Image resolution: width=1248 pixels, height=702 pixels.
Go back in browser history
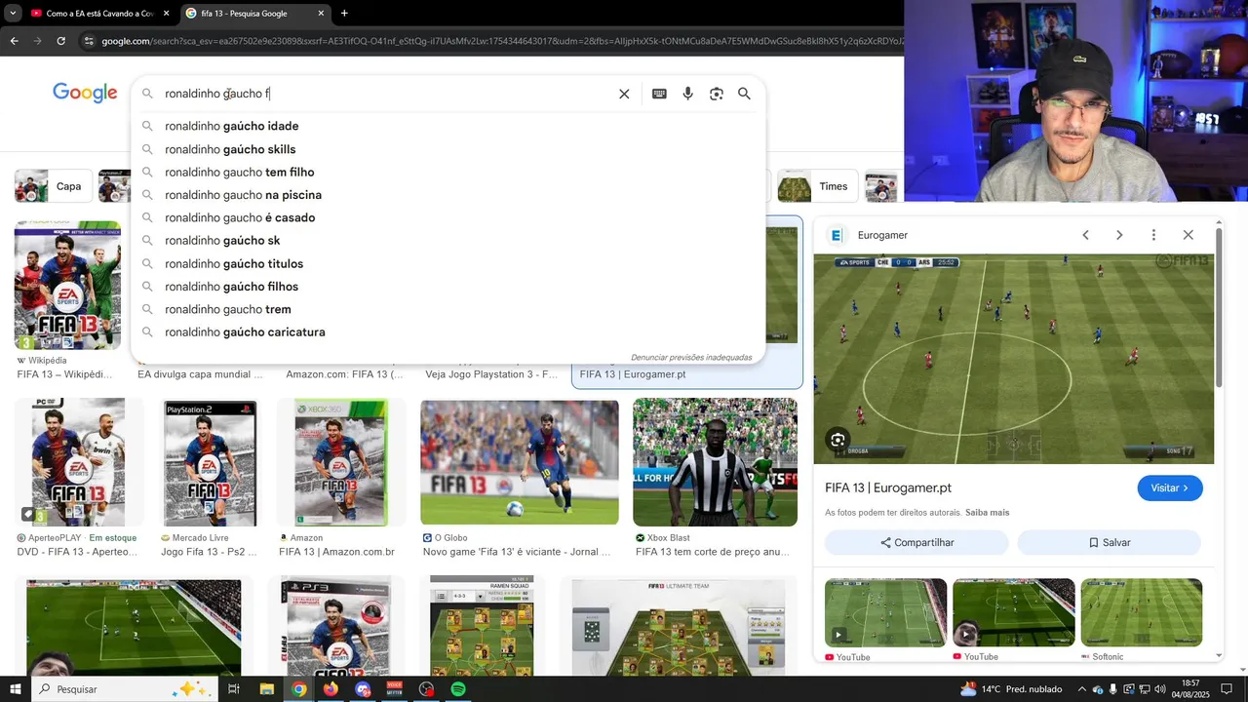pyautogui.click(x=14, y=41)
